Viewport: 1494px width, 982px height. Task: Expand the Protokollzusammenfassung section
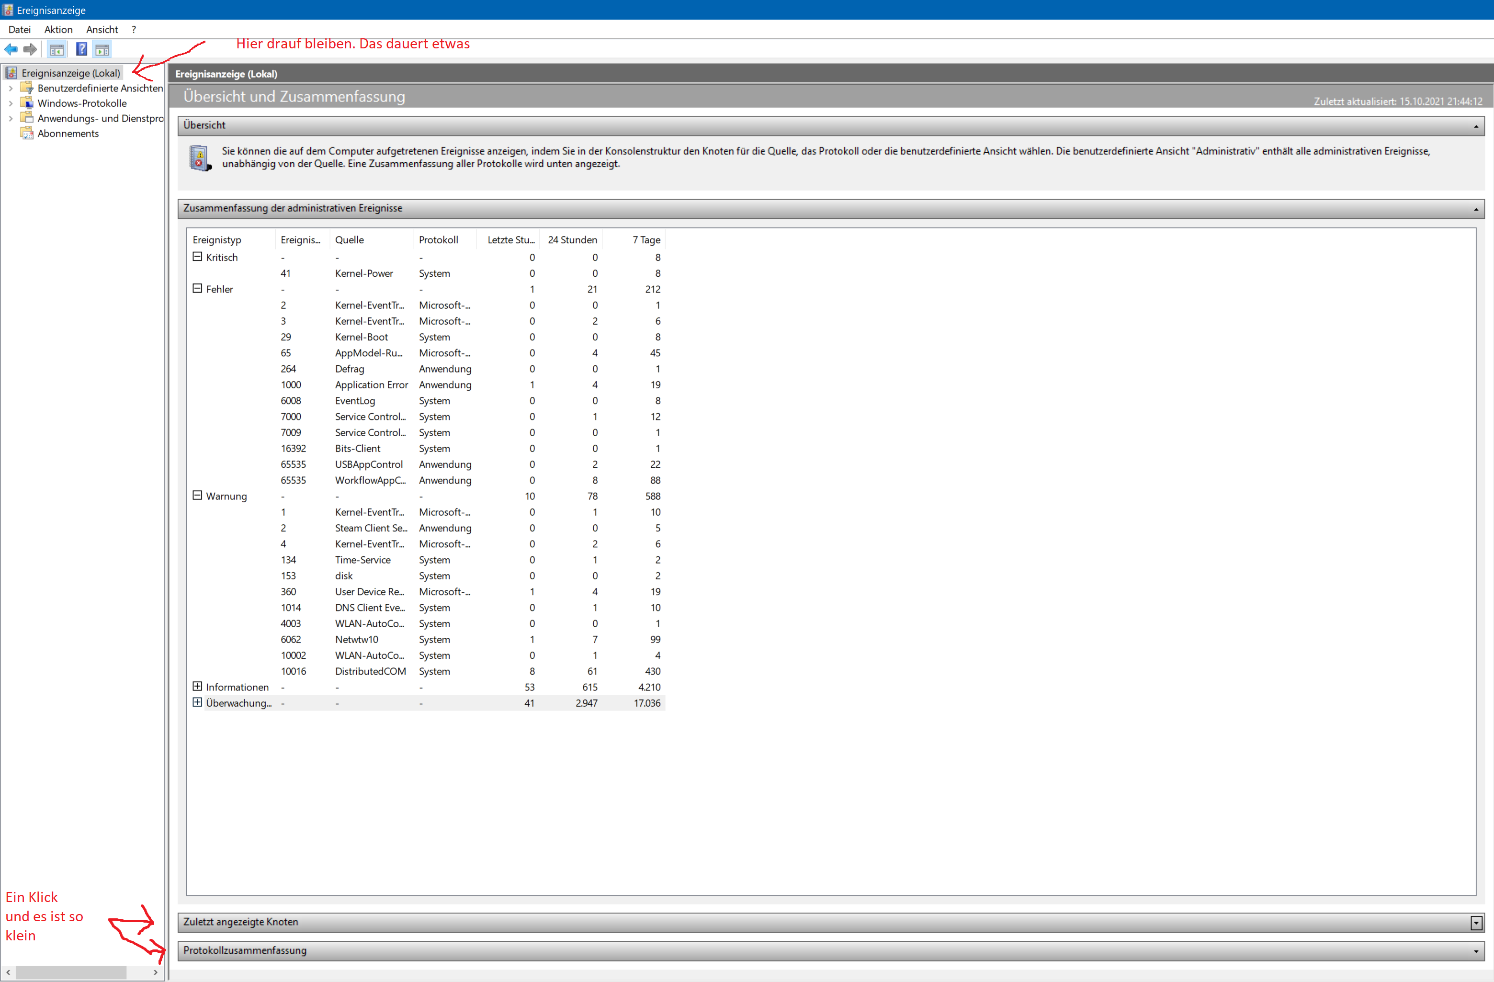coord(1476,950)
